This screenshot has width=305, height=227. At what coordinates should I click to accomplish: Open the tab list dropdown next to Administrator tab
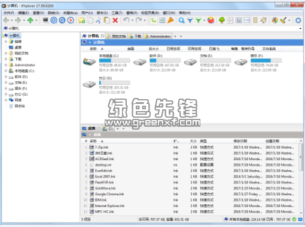click(181, 36)
